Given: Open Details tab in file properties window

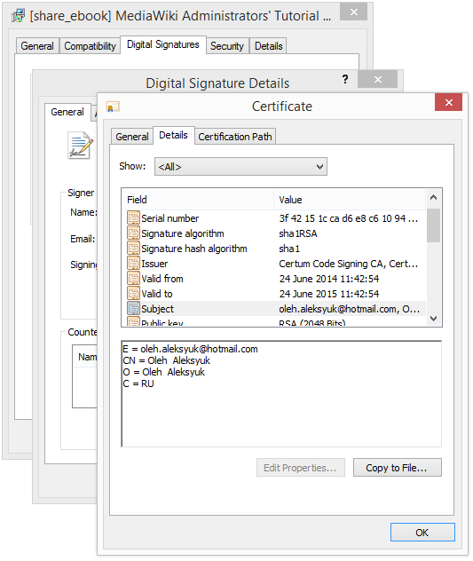Looking at the screenshot, I should (268, 46).
